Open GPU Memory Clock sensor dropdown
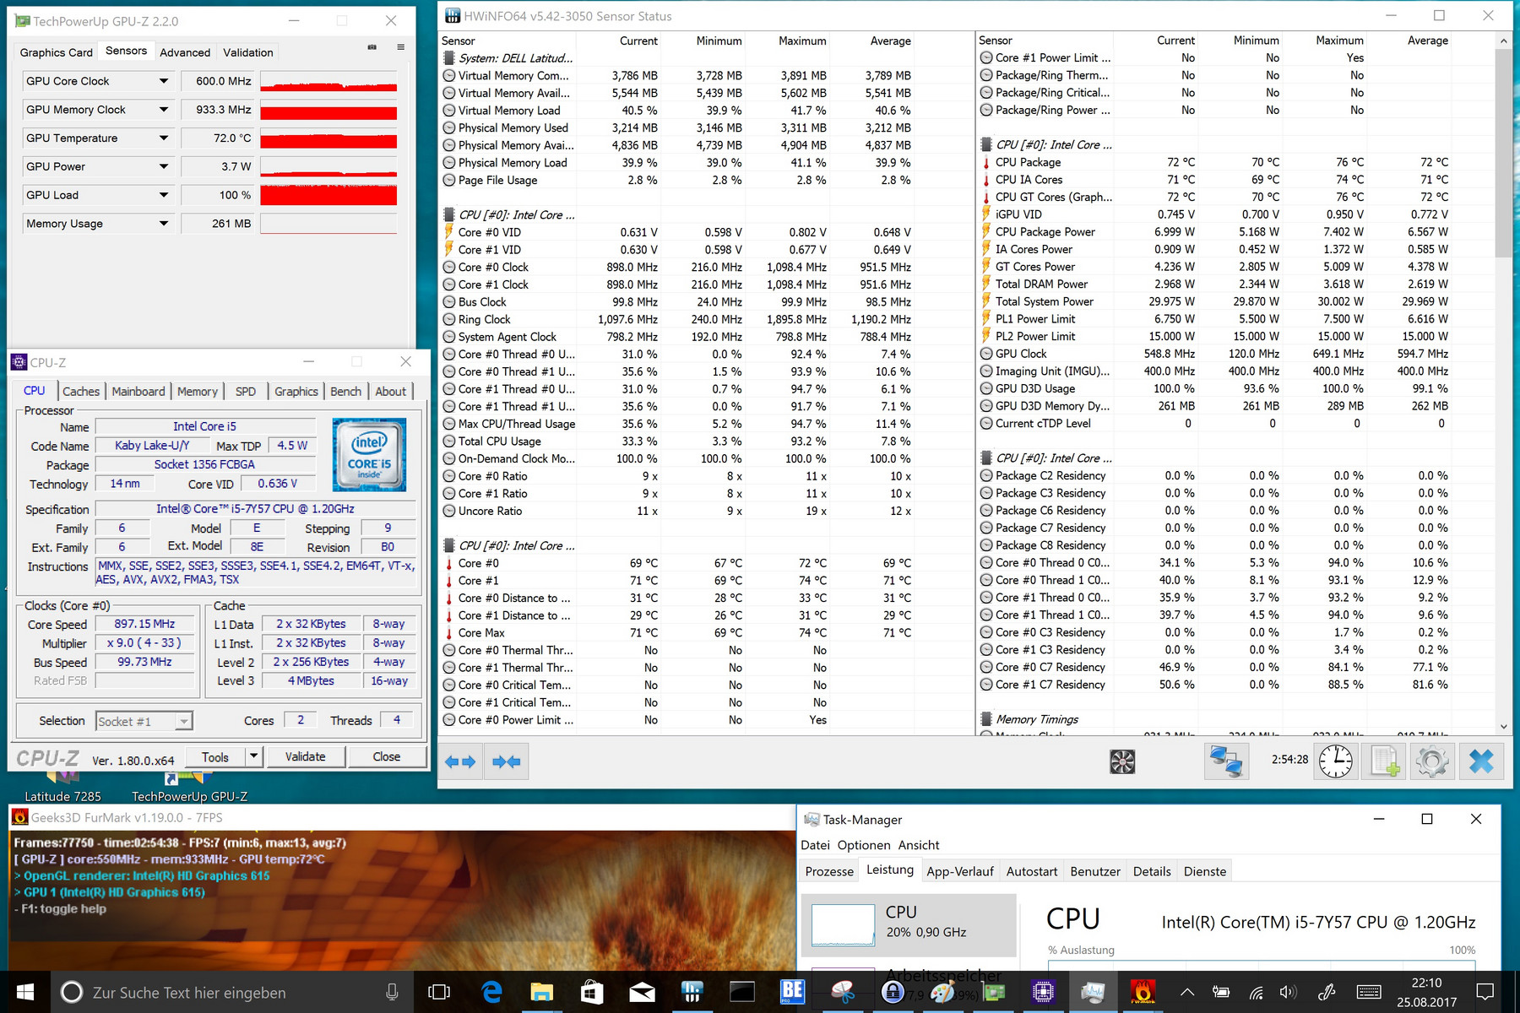This screenshot has height=1013, width=1520. [164, 110]
